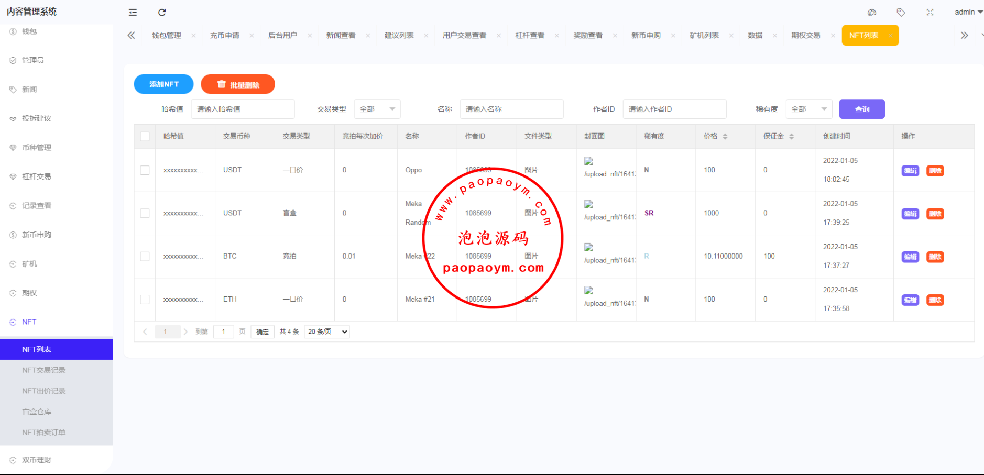Change the 20 条/页 page size selector
984x475 pixels.
coord(327,332)
